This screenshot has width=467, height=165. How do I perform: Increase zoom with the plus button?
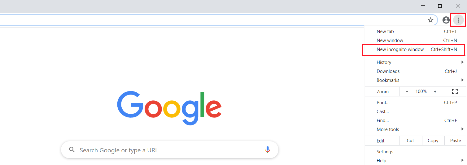click(x=435, y=91)
